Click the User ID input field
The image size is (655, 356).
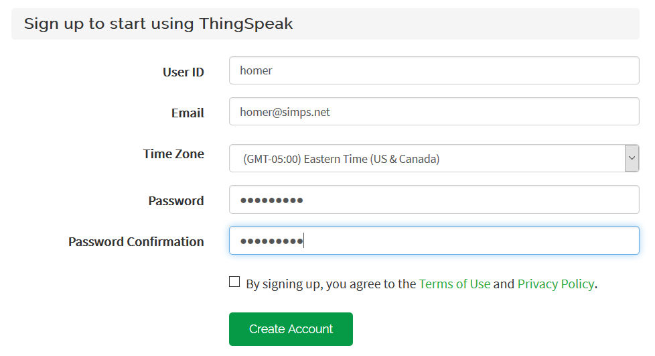[433, 70]
